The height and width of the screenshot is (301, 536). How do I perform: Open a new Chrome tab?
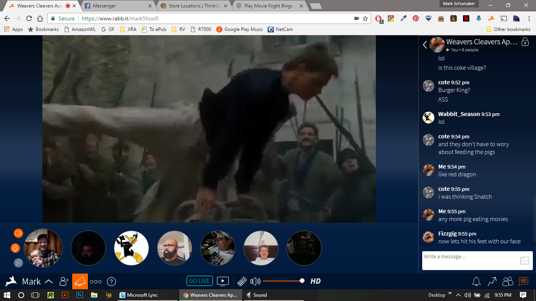click(x=315, y=6)
